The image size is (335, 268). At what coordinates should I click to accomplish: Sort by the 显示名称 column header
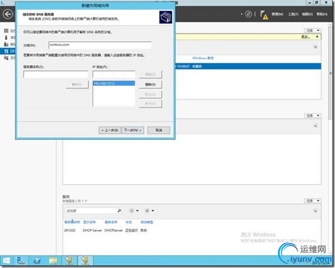click(89, 222)
